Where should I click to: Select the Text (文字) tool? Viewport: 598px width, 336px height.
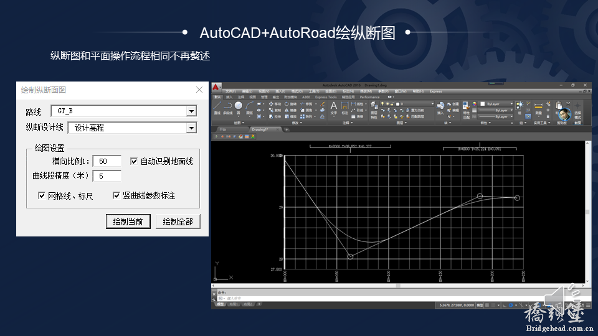tap(334, 108)
